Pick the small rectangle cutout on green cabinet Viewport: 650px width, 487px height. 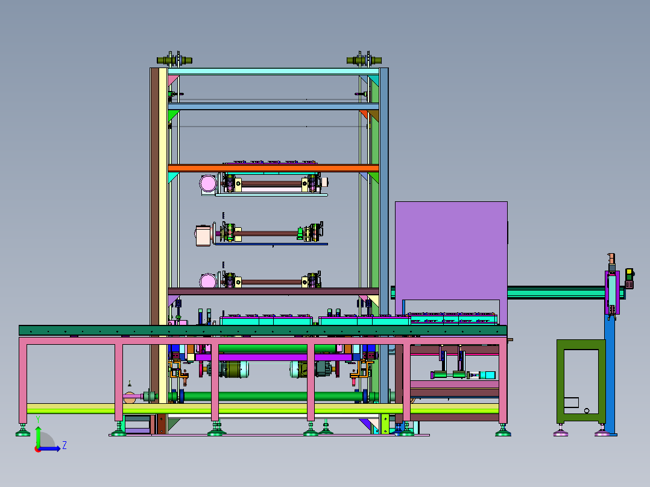tap(571, 403)
